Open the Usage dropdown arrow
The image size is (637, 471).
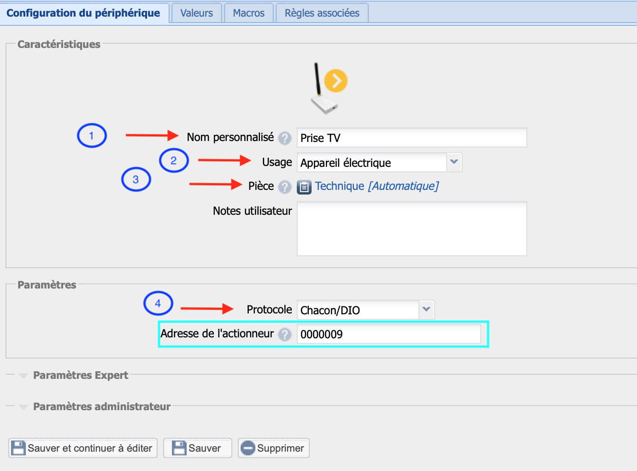(454, 162)
